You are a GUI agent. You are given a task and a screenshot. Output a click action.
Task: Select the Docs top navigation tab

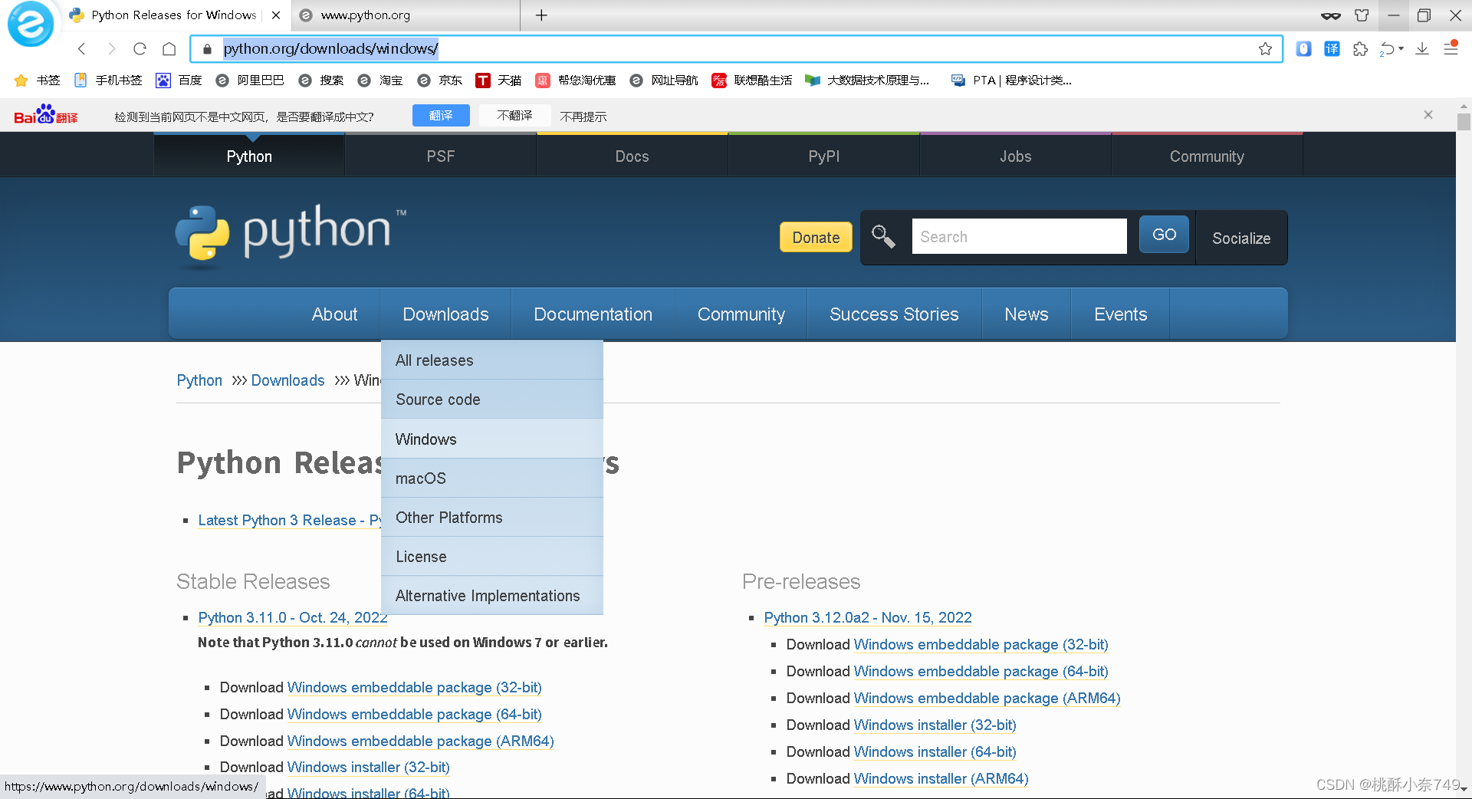coord(632,156)
